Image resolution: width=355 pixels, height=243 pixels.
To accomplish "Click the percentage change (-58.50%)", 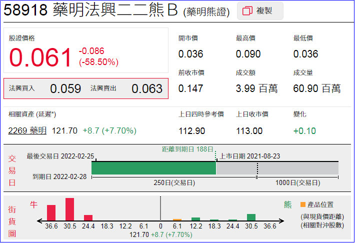I will click(98, 62).
